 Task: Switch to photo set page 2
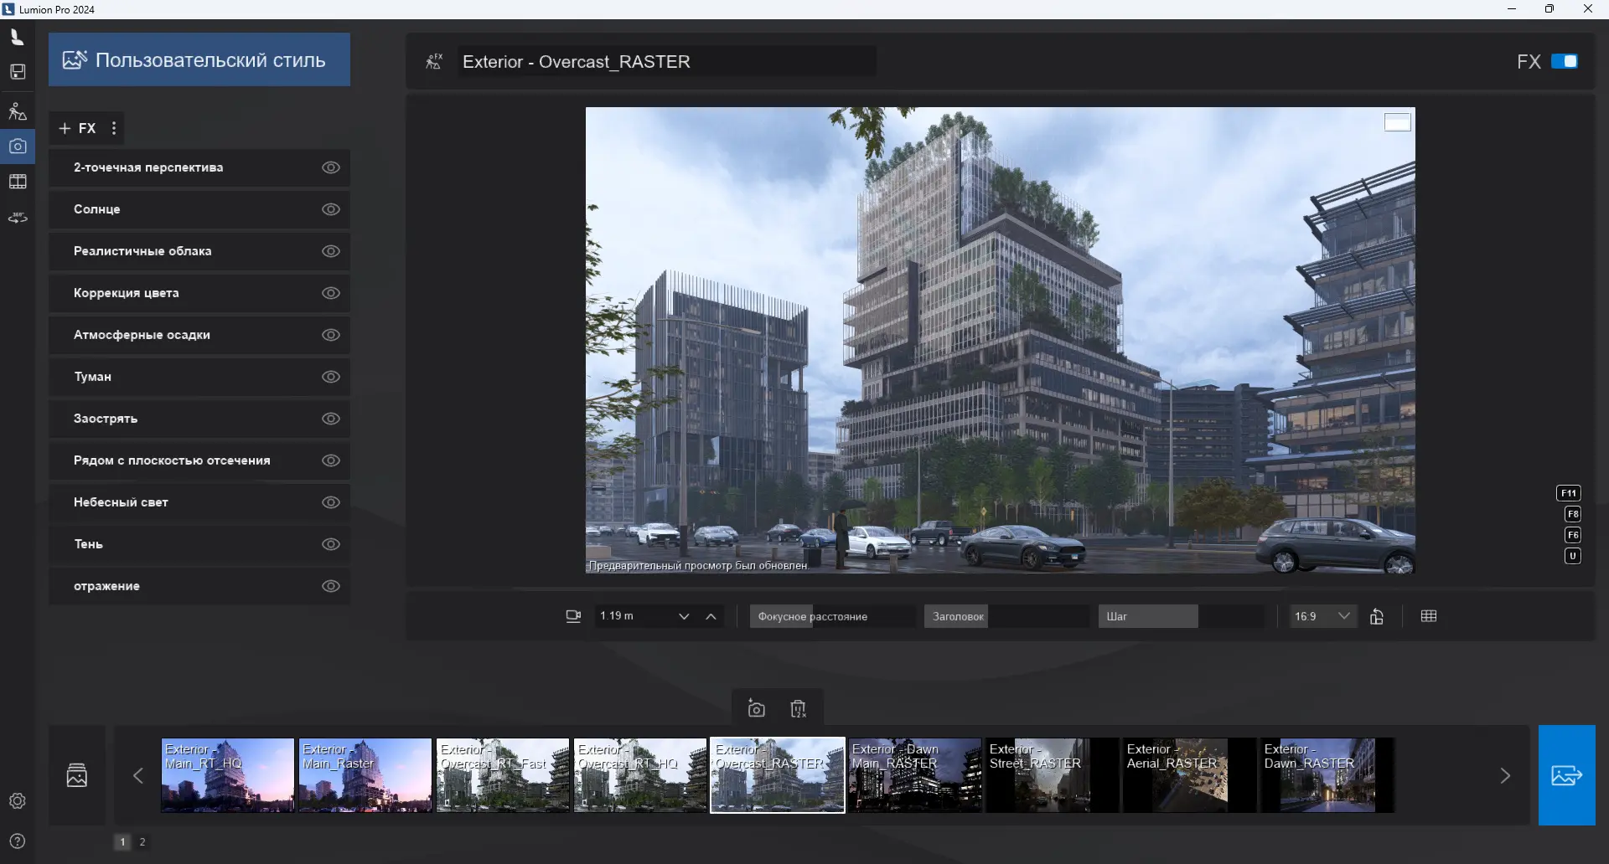tap(142, 842)
